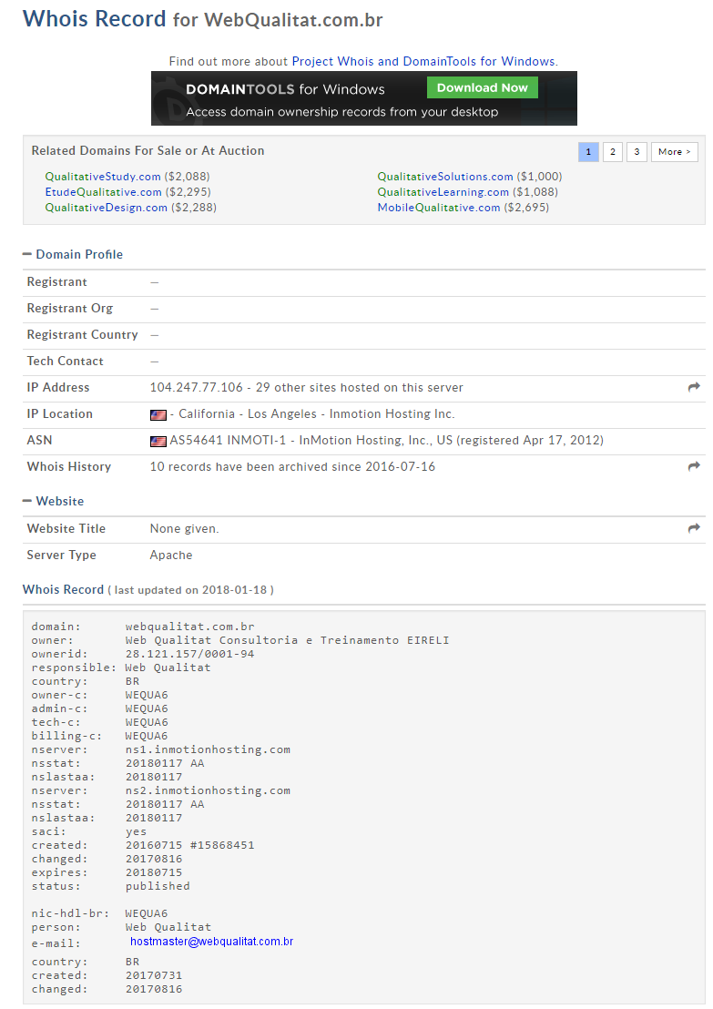Click ns2.inmotionhosting.com in whois record
The height and width of the screenshot is (1009, 713).
[x=208, y=790]
